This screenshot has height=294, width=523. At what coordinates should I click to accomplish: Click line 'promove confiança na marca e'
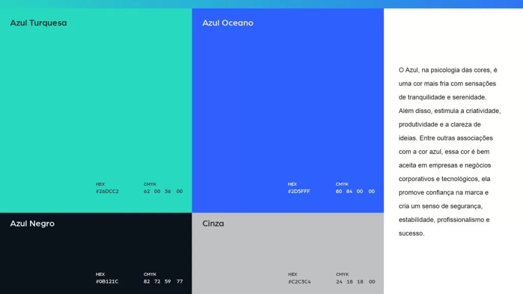coord(444,192)
